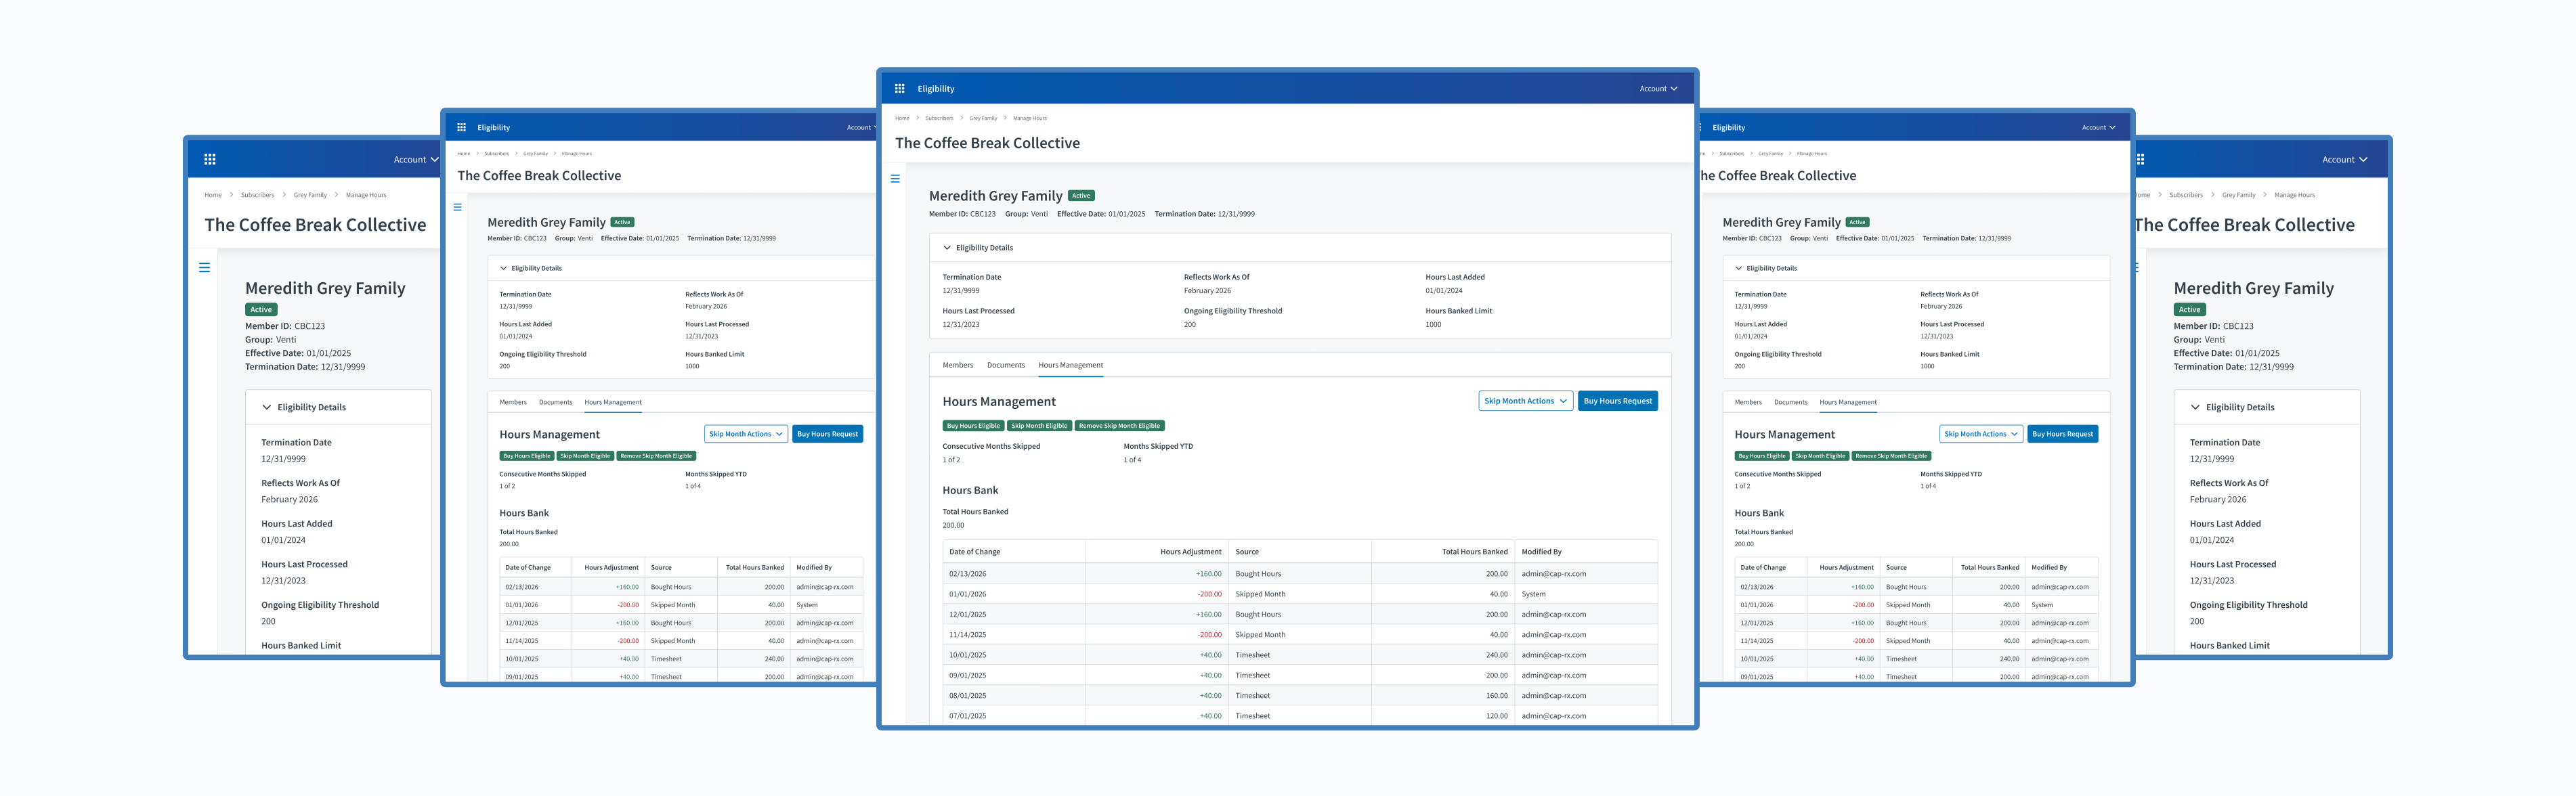The height and width of the screenshot is (796, 2576).
Task: Open Account dropdown in center screen header
Action: (x=1658, y=89)
